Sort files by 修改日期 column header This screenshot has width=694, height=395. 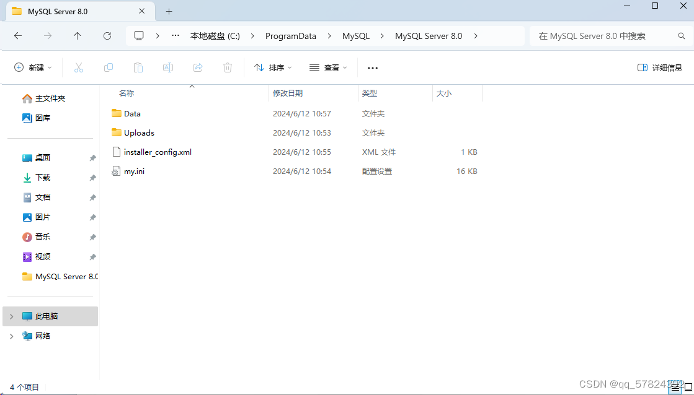click(x=288, y=93)
